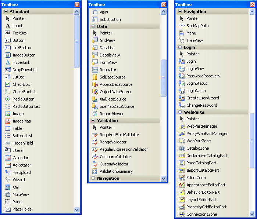This screenshot has width=257, height=219.
Task: Collapse Navigation section in middle toolbox
Action: tap(93, 178)
